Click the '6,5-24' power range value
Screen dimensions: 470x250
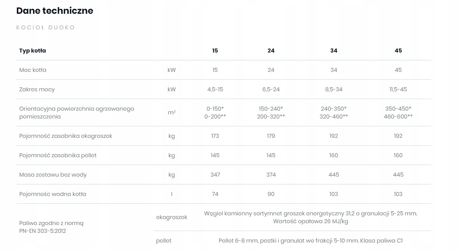pos(271,89)
